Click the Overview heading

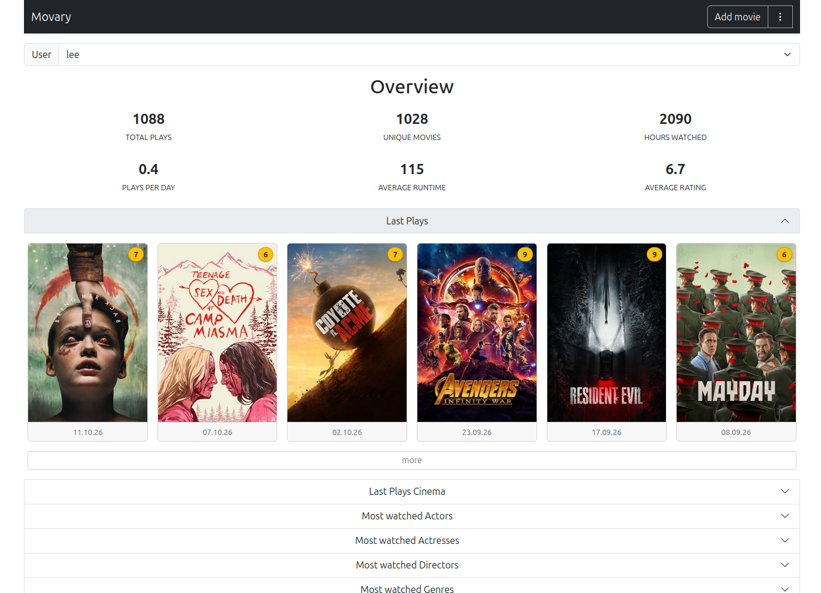[x=412, y=87]
